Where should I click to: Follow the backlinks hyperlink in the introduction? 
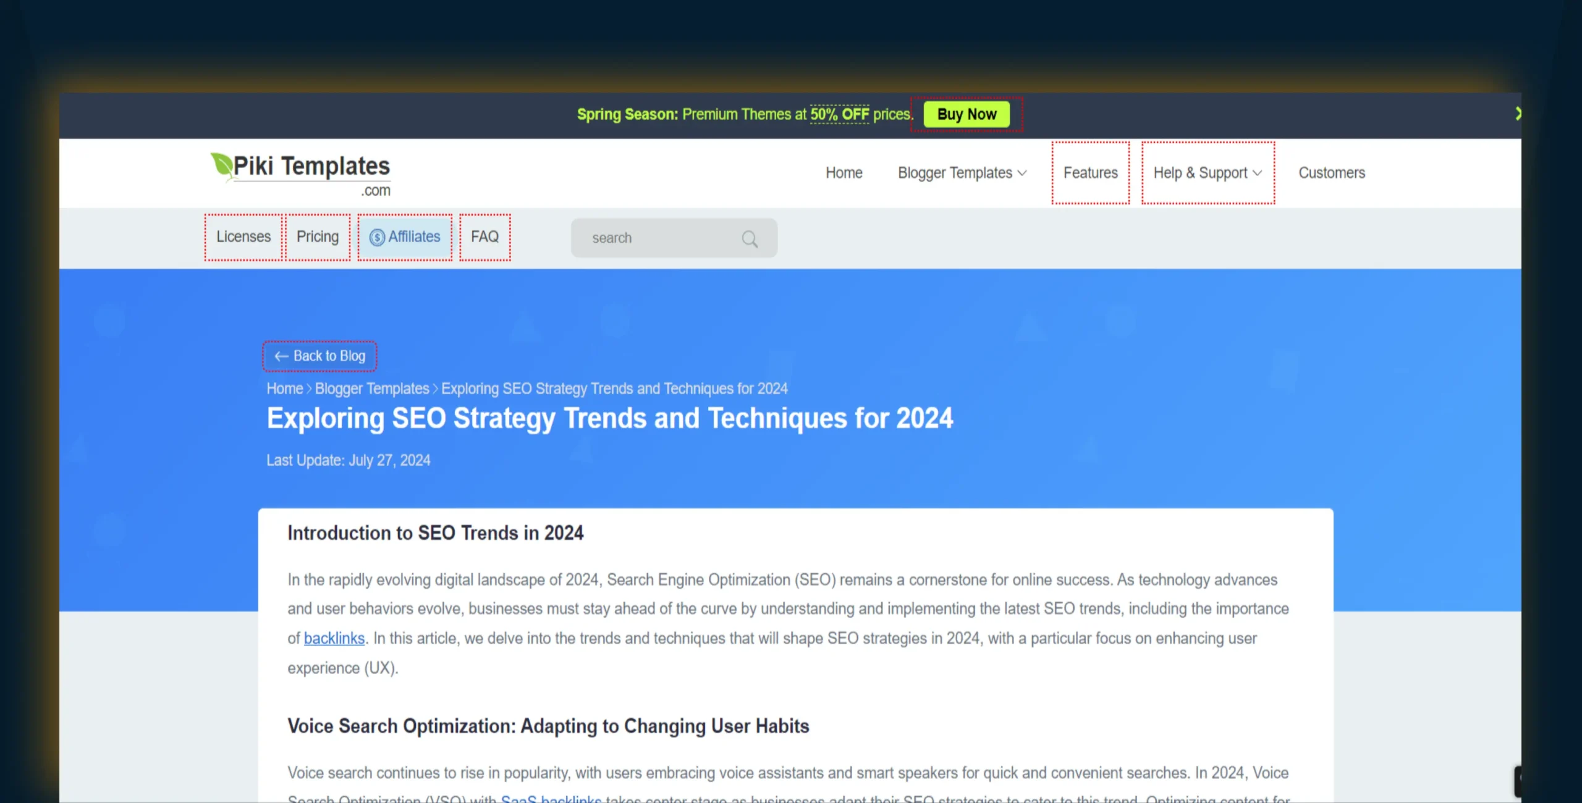point(334,638)
